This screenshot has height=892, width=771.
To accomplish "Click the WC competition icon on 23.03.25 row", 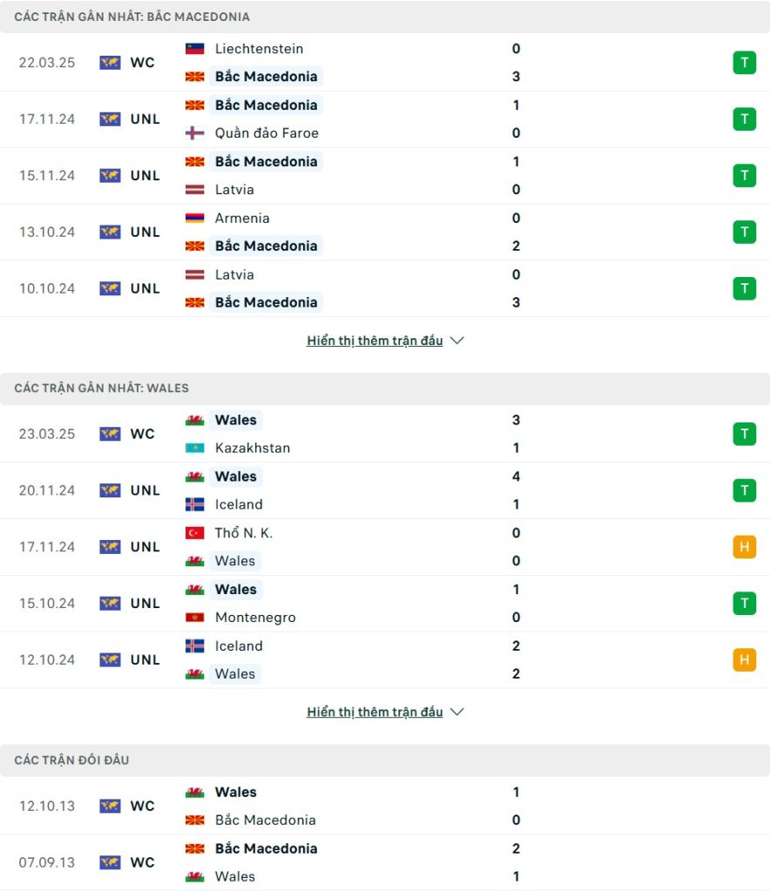I will [110, 434].
